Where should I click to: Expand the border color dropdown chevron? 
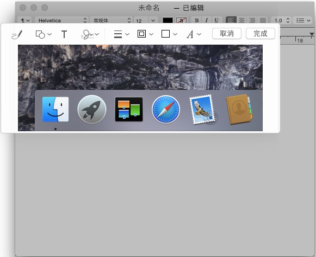(151, 34)
